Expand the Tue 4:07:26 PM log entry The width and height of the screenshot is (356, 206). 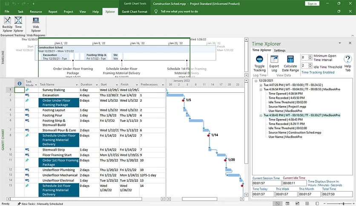point(261,85)
